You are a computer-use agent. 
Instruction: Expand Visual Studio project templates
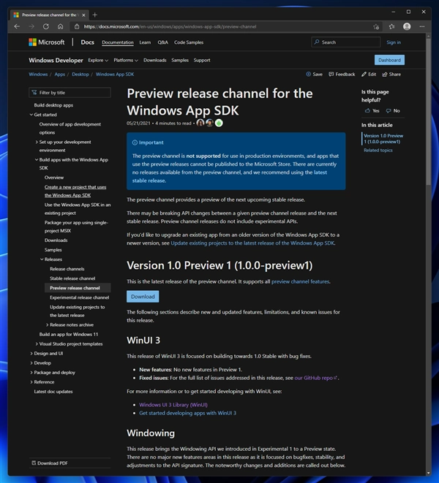click(x=37, y=343)
